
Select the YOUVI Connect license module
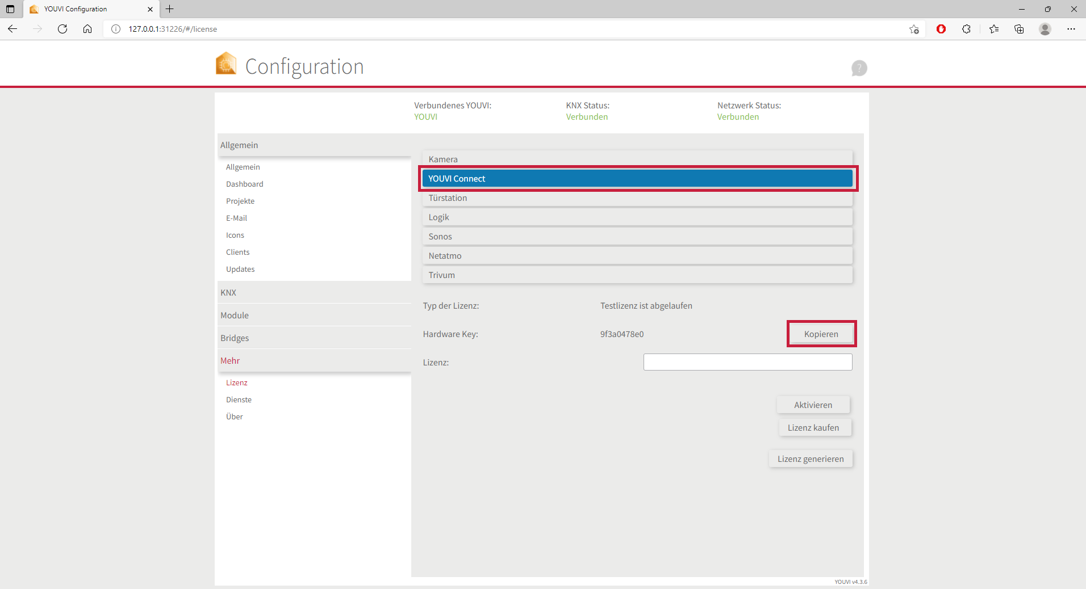tap(637, 178)
